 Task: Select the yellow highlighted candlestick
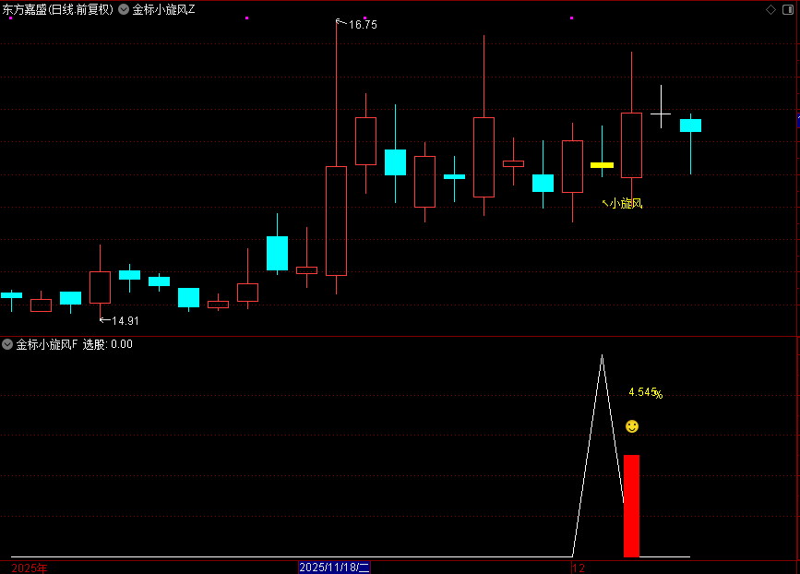click(x=602, y=165)
